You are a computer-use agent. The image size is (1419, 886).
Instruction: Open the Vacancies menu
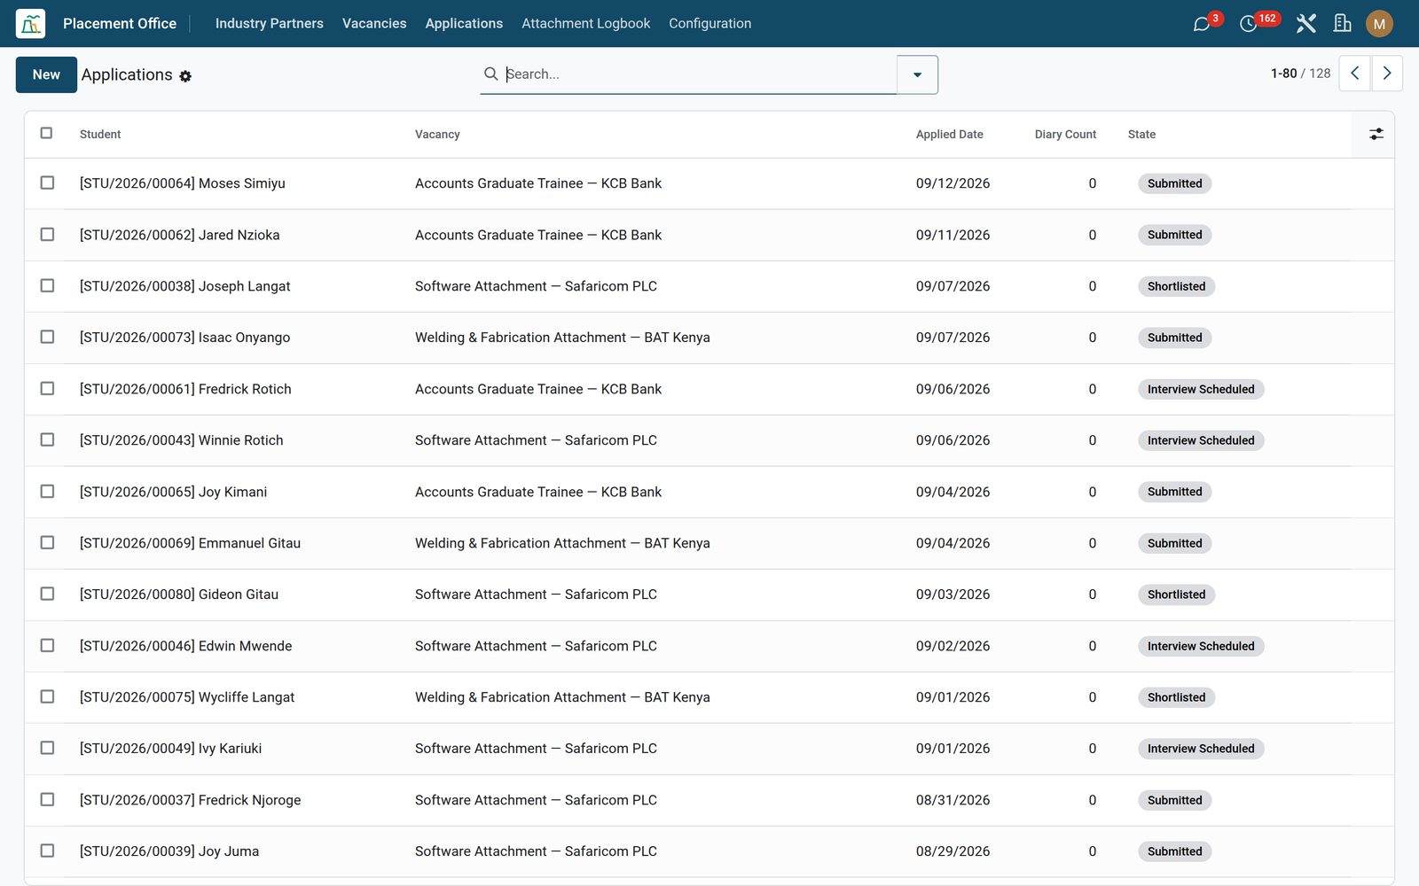click(374, 24)
